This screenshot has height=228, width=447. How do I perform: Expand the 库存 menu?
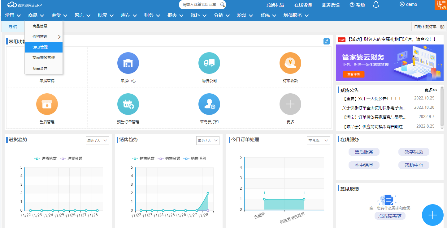[129, 15]
